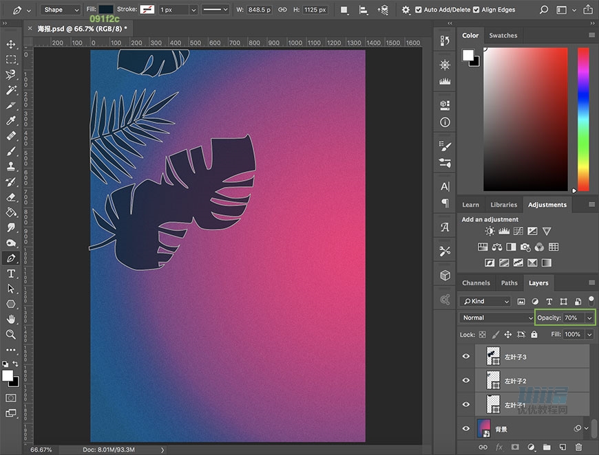Select the Type tool
The height and width of the screenshot is (455, 599).
pos(11,274)
